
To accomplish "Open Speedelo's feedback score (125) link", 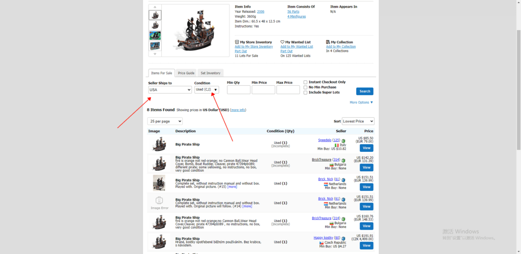I will coord(336,140).
